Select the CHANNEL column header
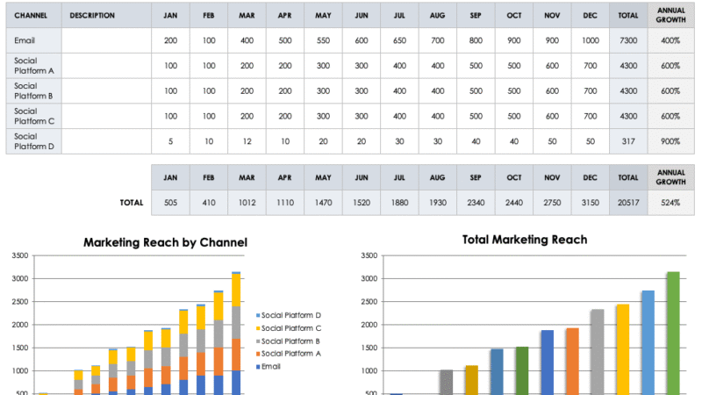702x395 pixels. coord(33,15)
